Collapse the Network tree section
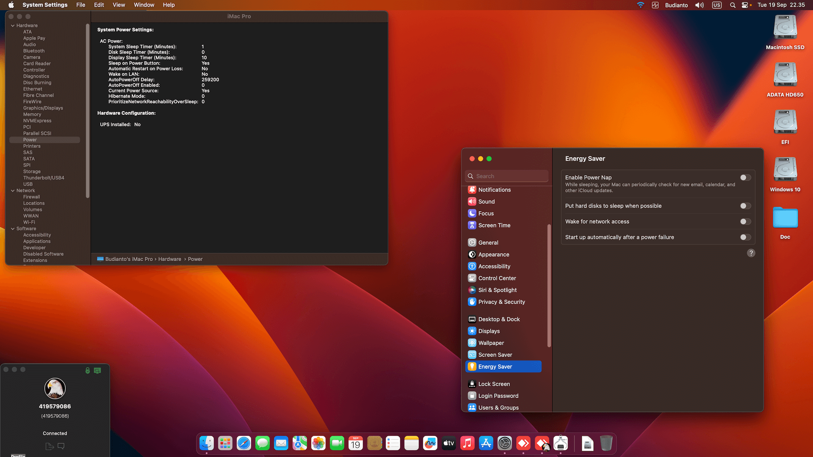 coord(13,190)
